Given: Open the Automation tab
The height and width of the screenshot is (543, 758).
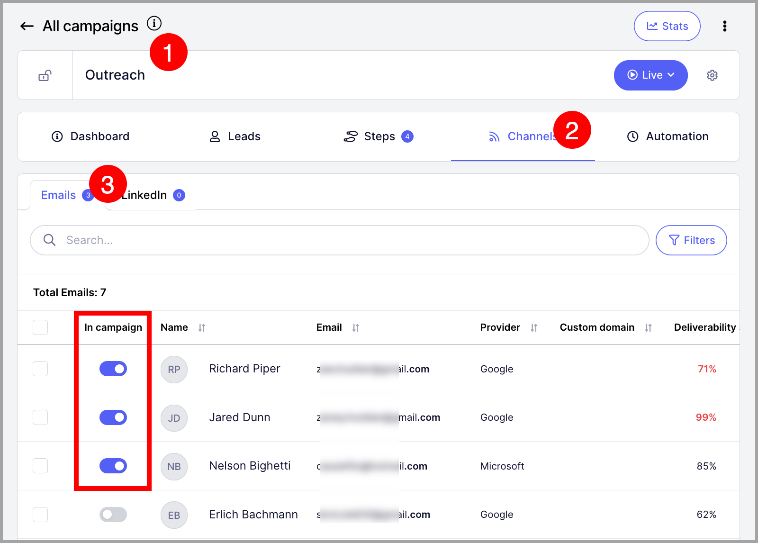Looking at the screenshot, I should (668, 136).
